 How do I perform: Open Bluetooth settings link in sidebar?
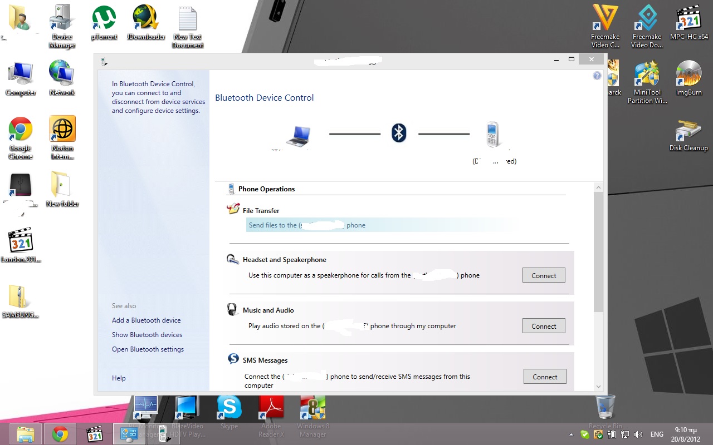(x=148, y=349)
